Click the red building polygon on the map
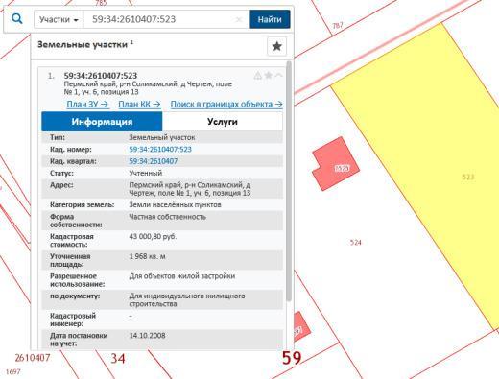The height and width of the screenshot is (379, 499). click(x=336, y=163)
